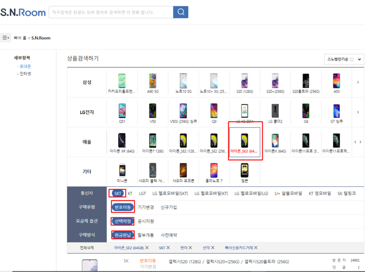
Task: Open the 갤럭시S20 listing title
Action: pyautogui.click(x=228, y=262)
